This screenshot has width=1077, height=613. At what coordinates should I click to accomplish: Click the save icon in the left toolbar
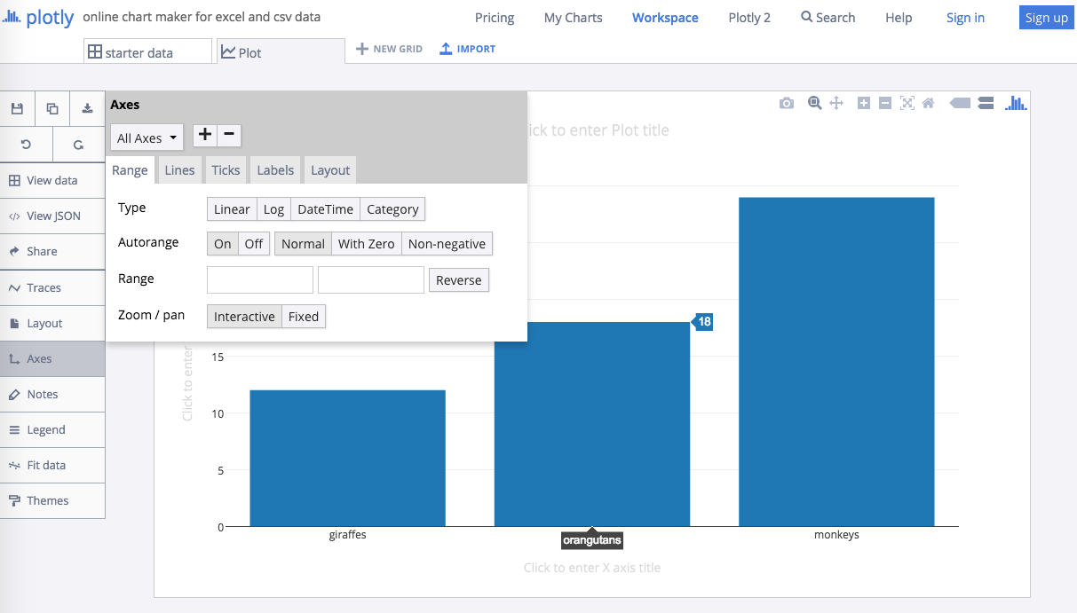click(x=16, y=107)
